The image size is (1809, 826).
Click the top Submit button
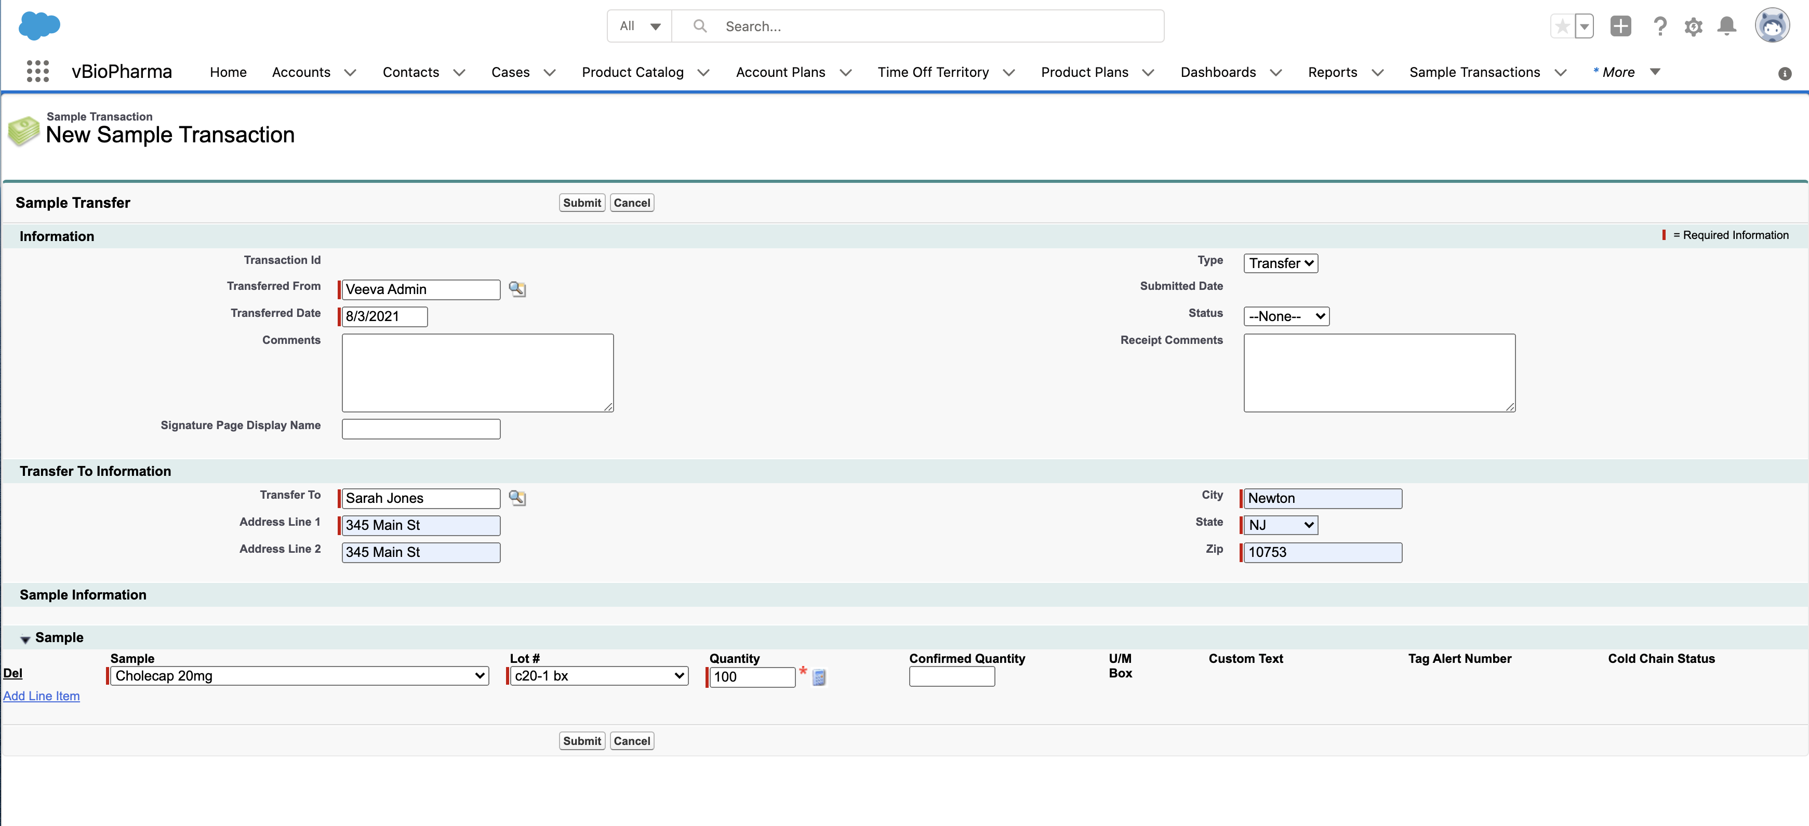581,203
